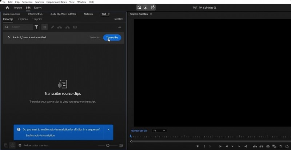Screen dimensions: 291x150
Task: Switch to the Import workspace
Action: (18, 8)
